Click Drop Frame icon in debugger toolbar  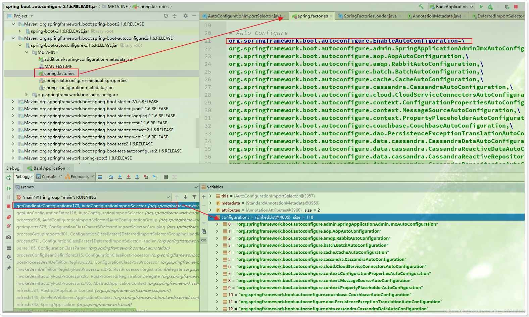click(x=146, y=177)
